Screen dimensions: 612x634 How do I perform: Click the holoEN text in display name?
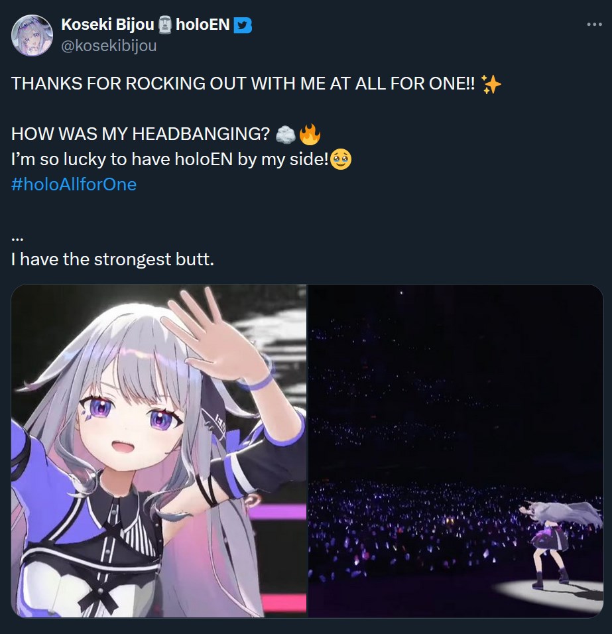click(x=202, y=25)
